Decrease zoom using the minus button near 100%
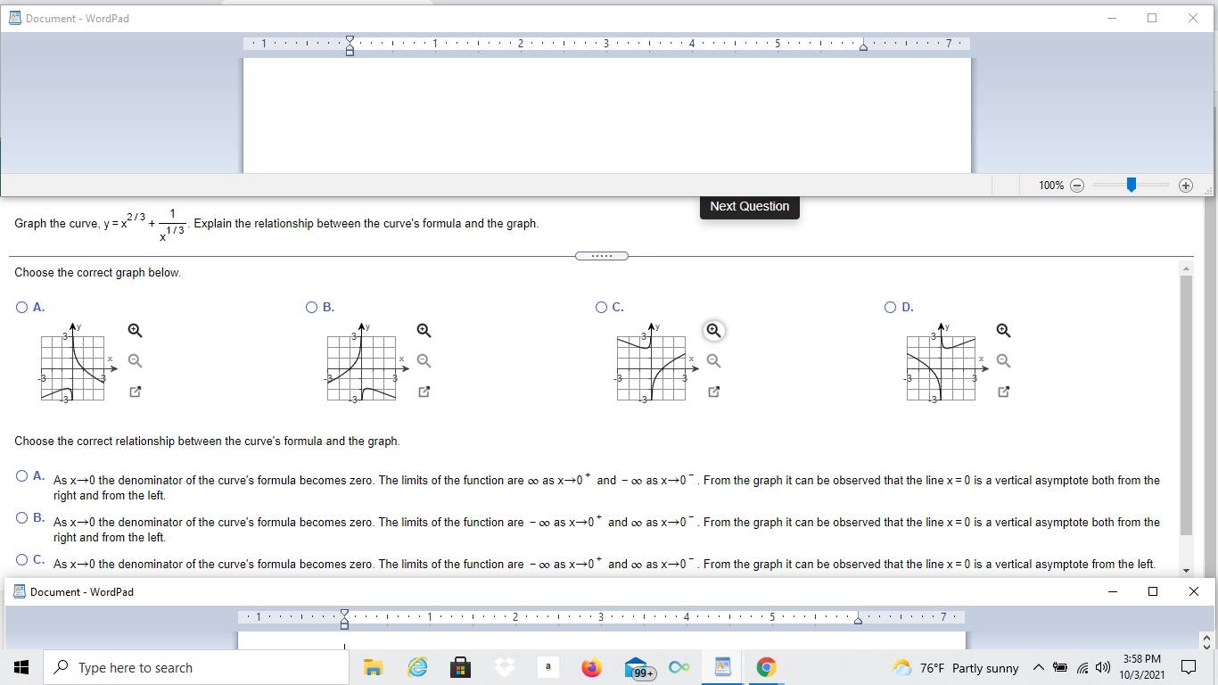Image resolution: width=1218 pixels, height=685 pixels. [1077, 185]
